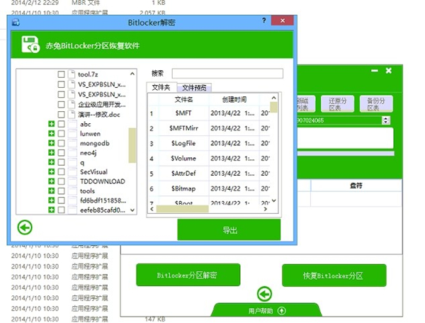
Task: Click the 搜索 search input field
Action: pos(227,73)
